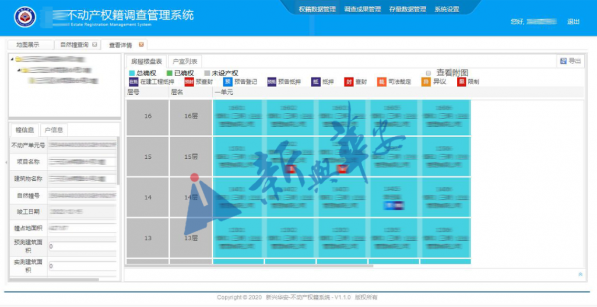Click the 异议 legend icon
Screen dimensions: 597x307
tap(426, 82)
